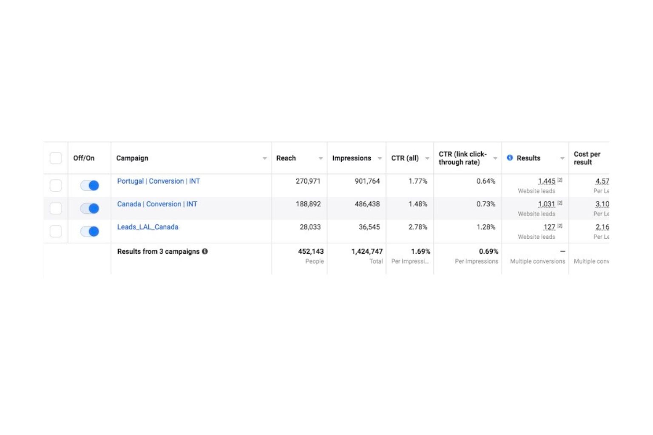This screenshot has width=653, height=435.
Task: Click the 1.69% total CTR value
Action: [x=421, y=251]
